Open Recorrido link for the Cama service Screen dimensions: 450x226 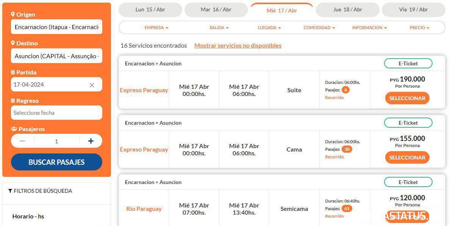pyautogui.click(x=334, y=157)
